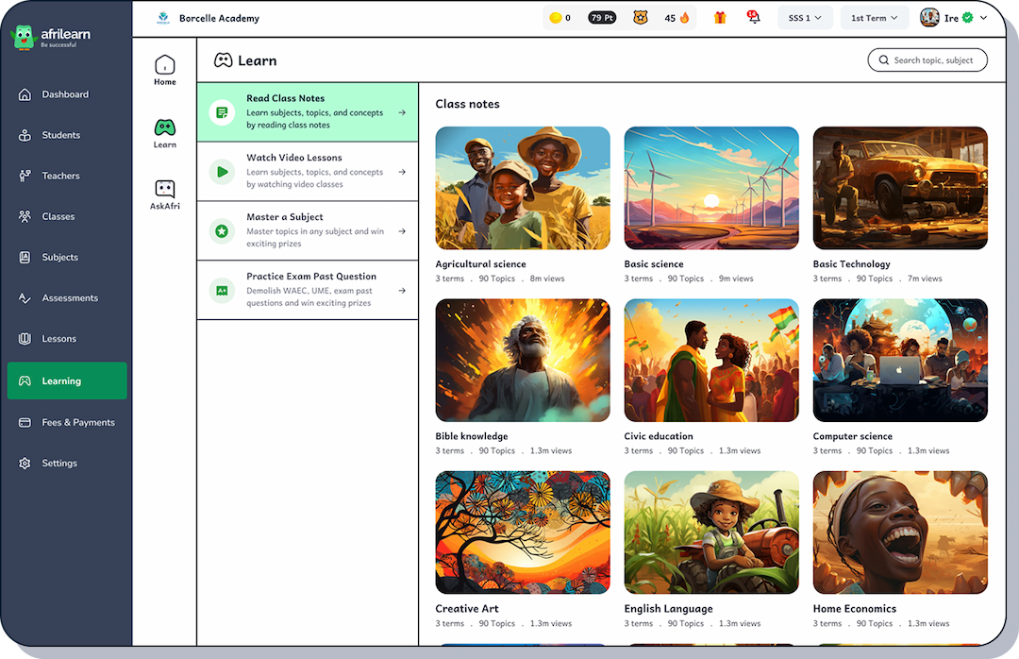This screenshot has height=659, width=1019.
Task: Click the Students icon in sidebar
Action: [x=25, y=135]
